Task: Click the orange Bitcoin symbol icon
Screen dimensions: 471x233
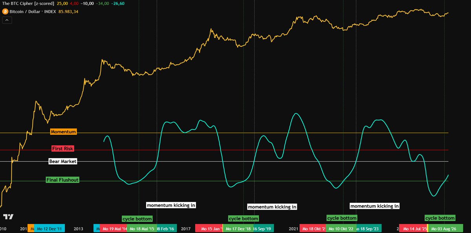Action: pos(5,12)
